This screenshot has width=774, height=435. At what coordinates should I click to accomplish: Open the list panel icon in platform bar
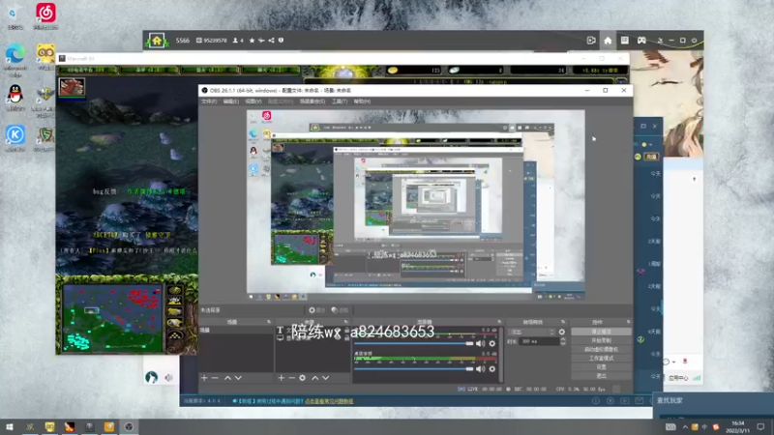[624, 41]
